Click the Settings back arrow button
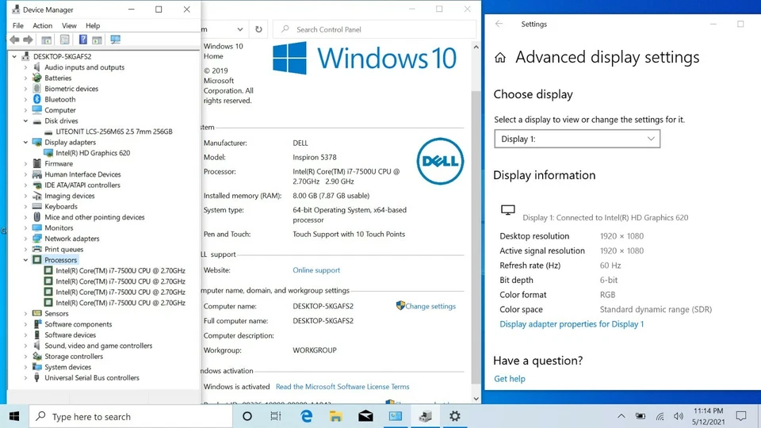Image resolution: width=761 pixels, height=428 pixels. point(499,24)
